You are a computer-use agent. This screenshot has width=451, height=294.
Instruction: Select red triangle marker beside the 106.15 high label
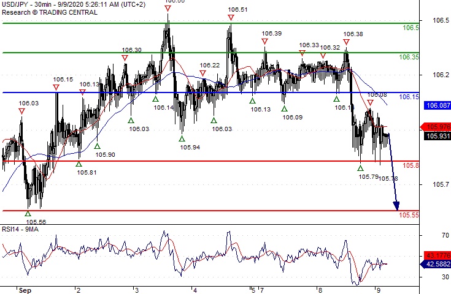click(56, 87)
